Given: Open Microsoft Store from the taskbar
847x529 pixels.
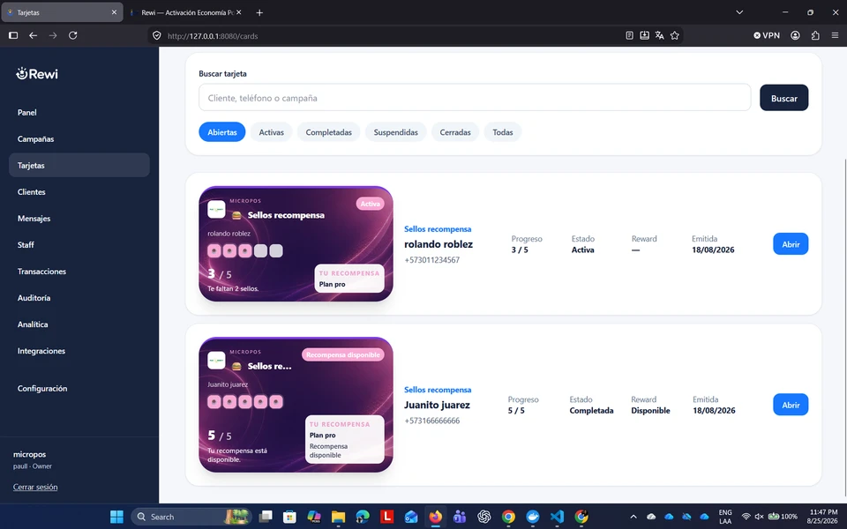Looking at the screenshot, I should pos(289,517).
